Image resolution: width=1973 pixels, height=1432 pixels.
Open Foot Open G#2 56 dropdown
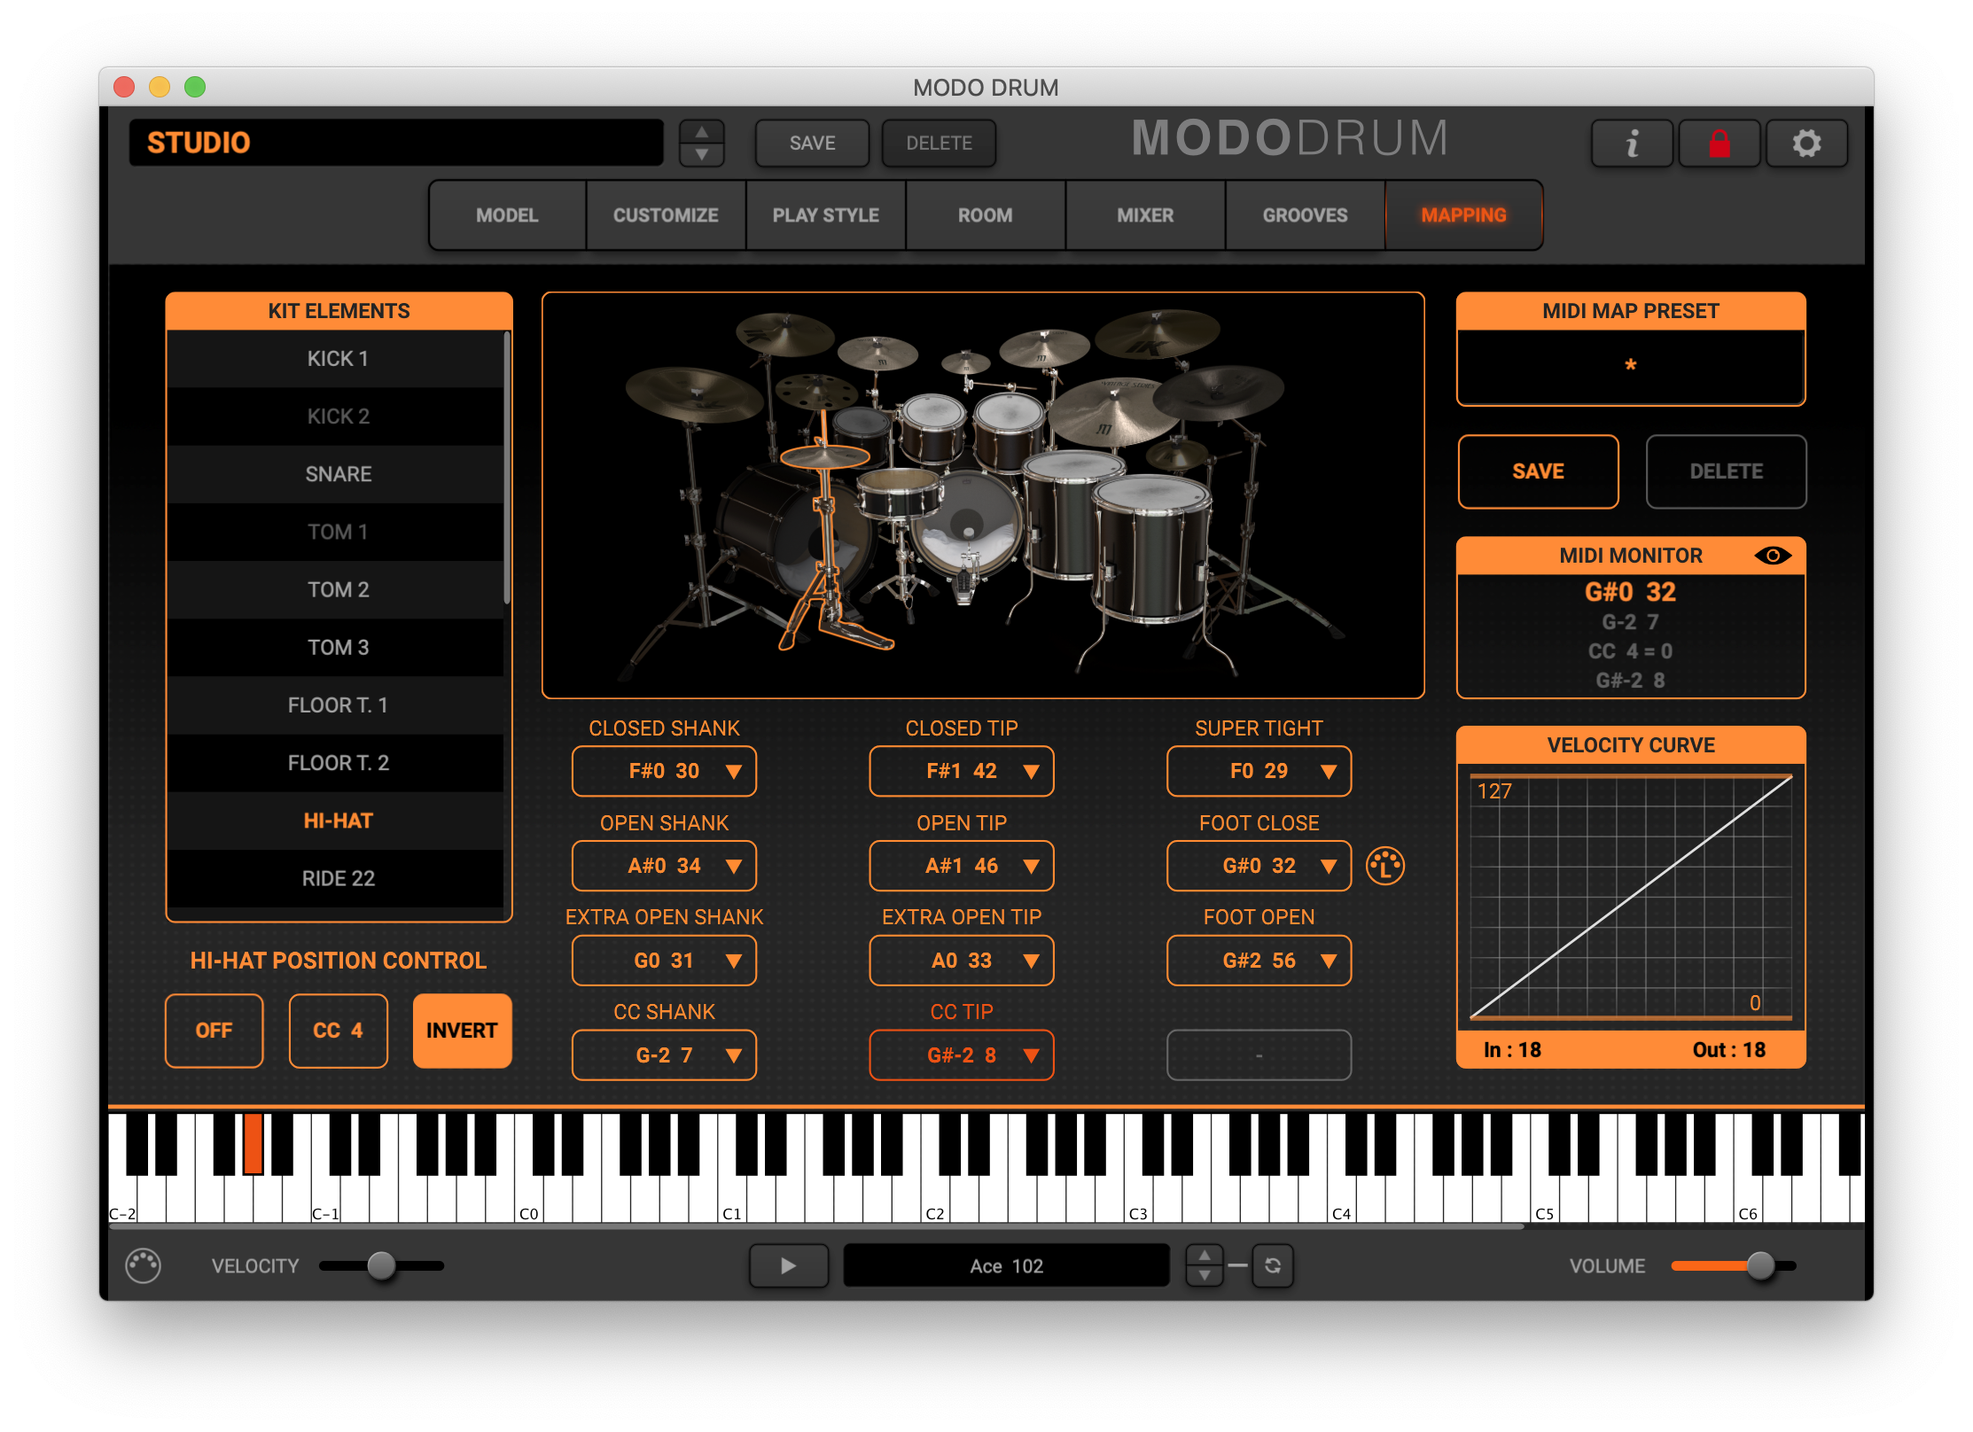(x=1259, y=961)
